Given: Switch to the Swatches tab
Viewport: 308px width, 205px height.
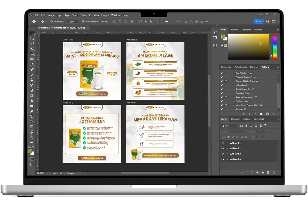Looking at the screenshot, I should tap(234, 30).
